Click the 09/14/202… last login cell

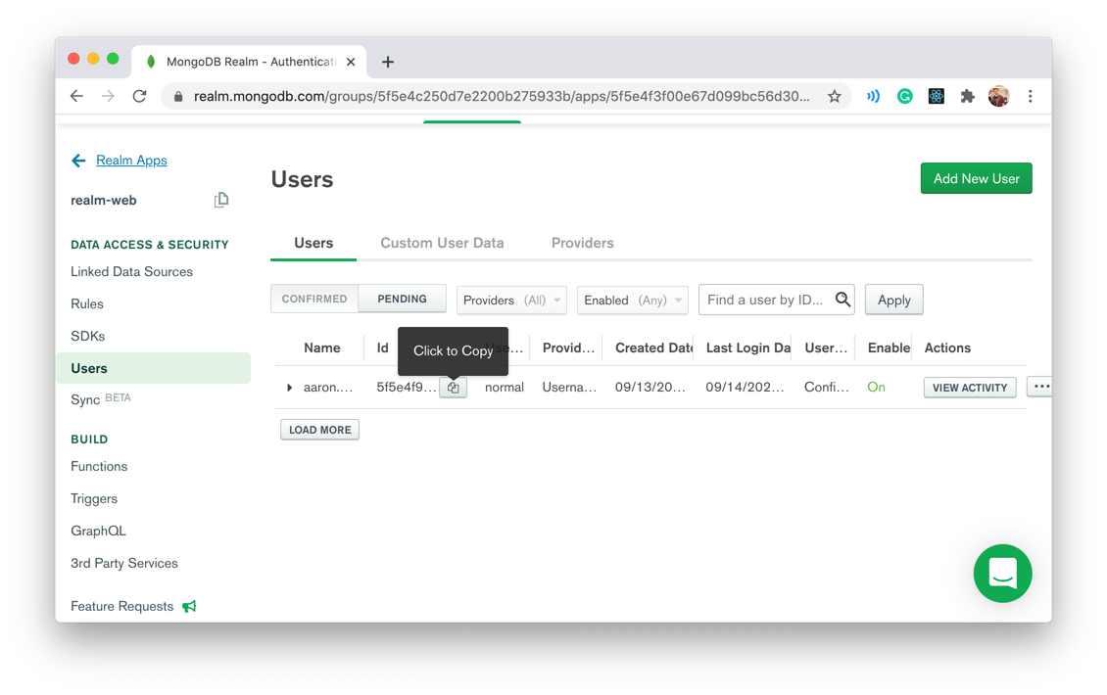pos(745,388)
